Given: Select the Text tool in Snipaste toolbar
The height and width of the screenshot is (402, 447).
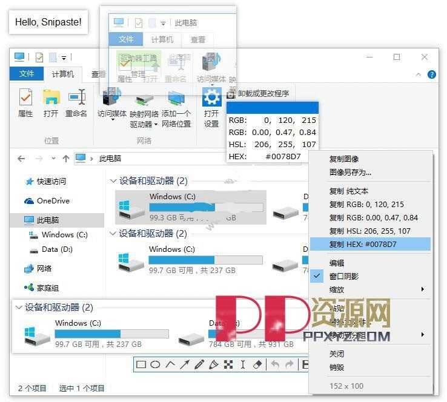Looking at the screenshot, I should (x=243, y=364).
